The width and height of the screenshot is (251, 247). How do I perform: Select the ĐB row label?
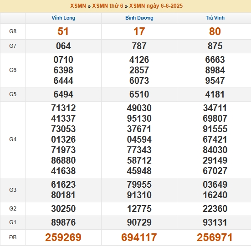click(13, 237)
